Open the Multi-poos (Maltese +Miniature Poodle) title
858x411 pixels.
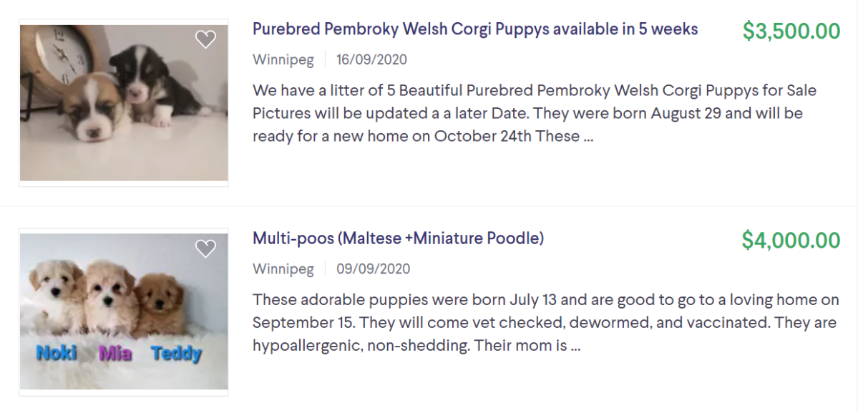tap(398, 238)
